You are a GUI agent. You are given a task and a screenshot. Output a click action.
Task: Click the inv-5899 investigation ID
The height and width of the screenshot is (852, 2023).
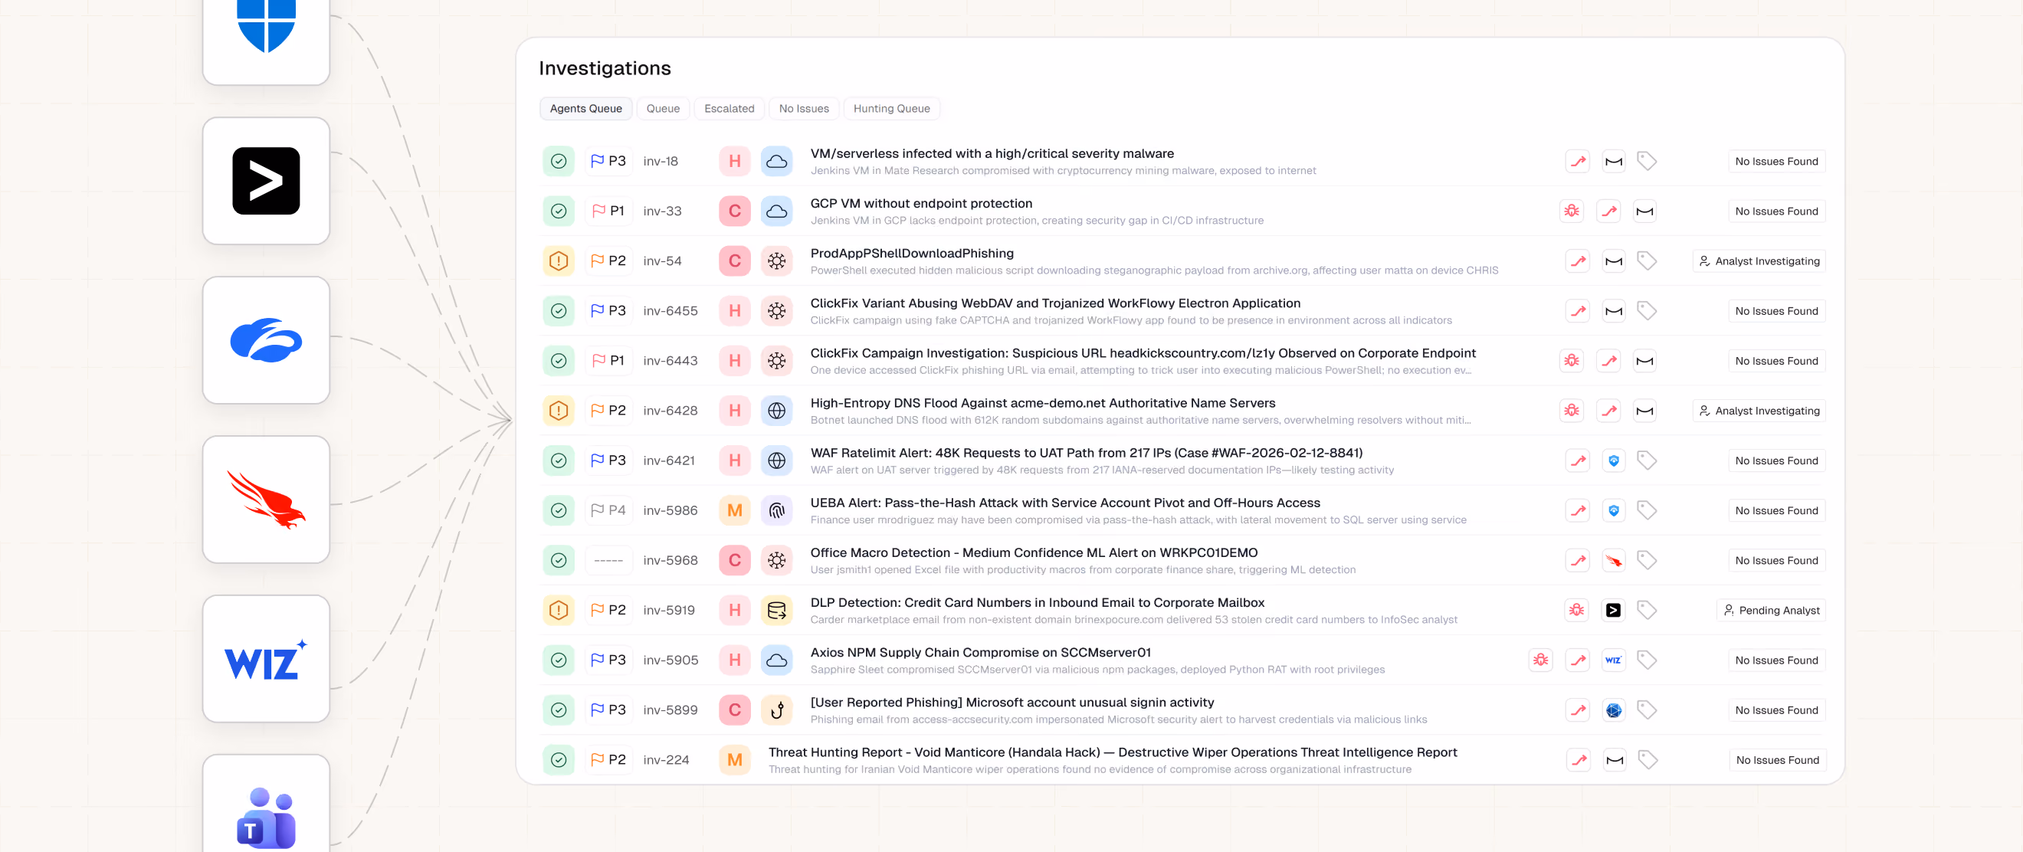[670, 709]
